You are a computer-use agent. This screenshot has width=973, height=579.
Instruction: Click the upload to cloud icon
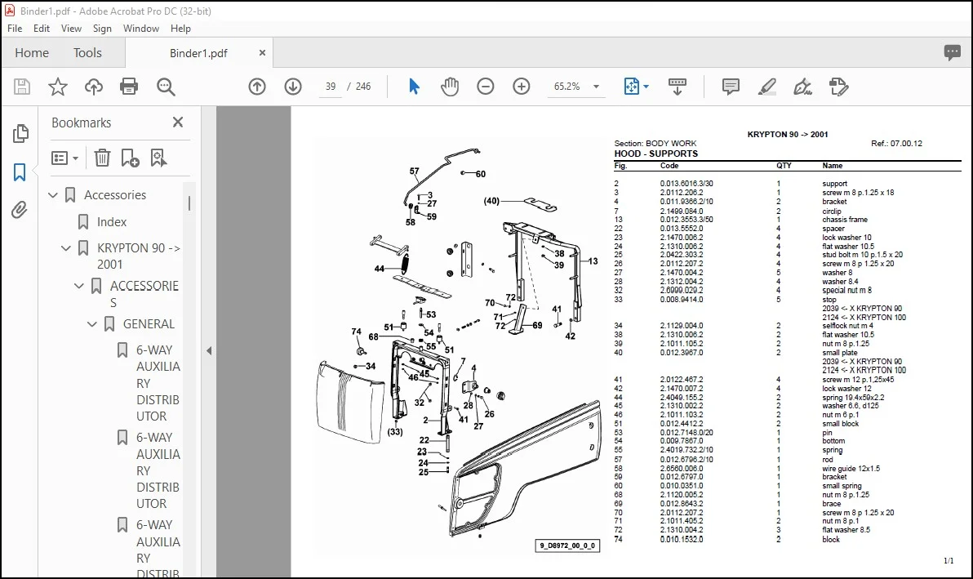(94, 87)
